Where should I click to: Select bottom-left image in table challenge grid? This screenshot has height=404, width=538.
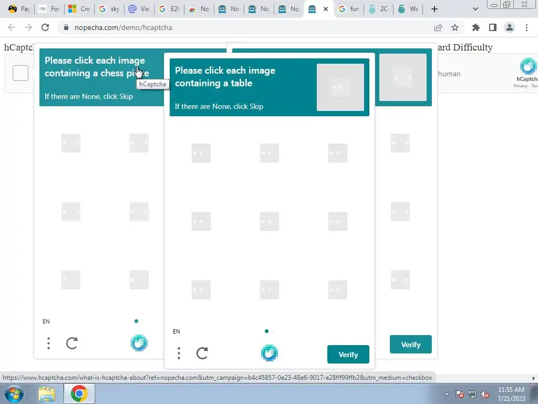[201, 290]
